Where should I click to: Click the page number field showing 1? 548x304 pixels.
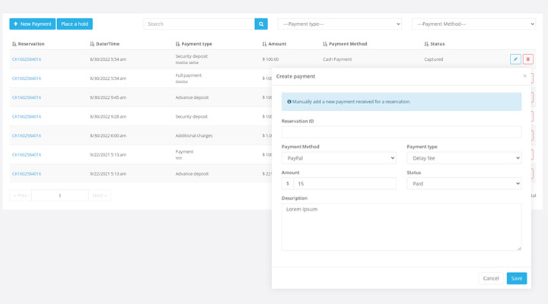(x=60, y=195)
